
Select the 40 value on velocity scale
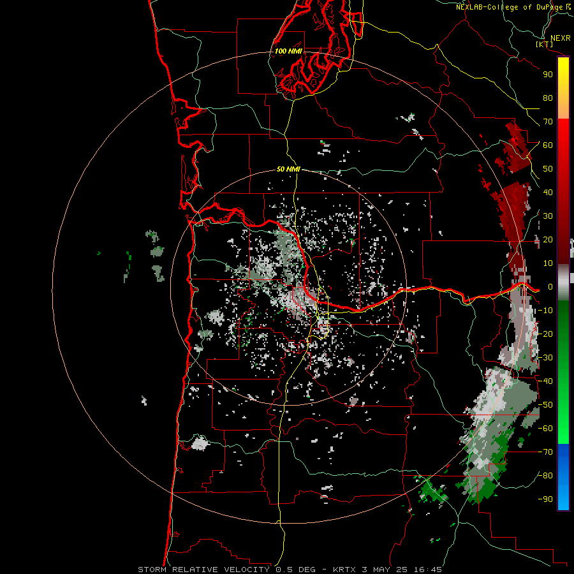[x=548, y=193]
